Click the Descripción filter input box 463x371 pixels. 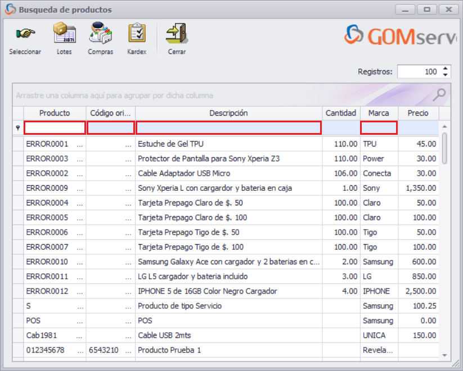(x=228, y=127)
